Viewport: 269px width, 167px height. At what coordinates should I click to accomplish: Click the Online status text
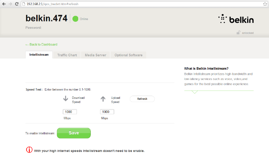(x=84, y=19)
